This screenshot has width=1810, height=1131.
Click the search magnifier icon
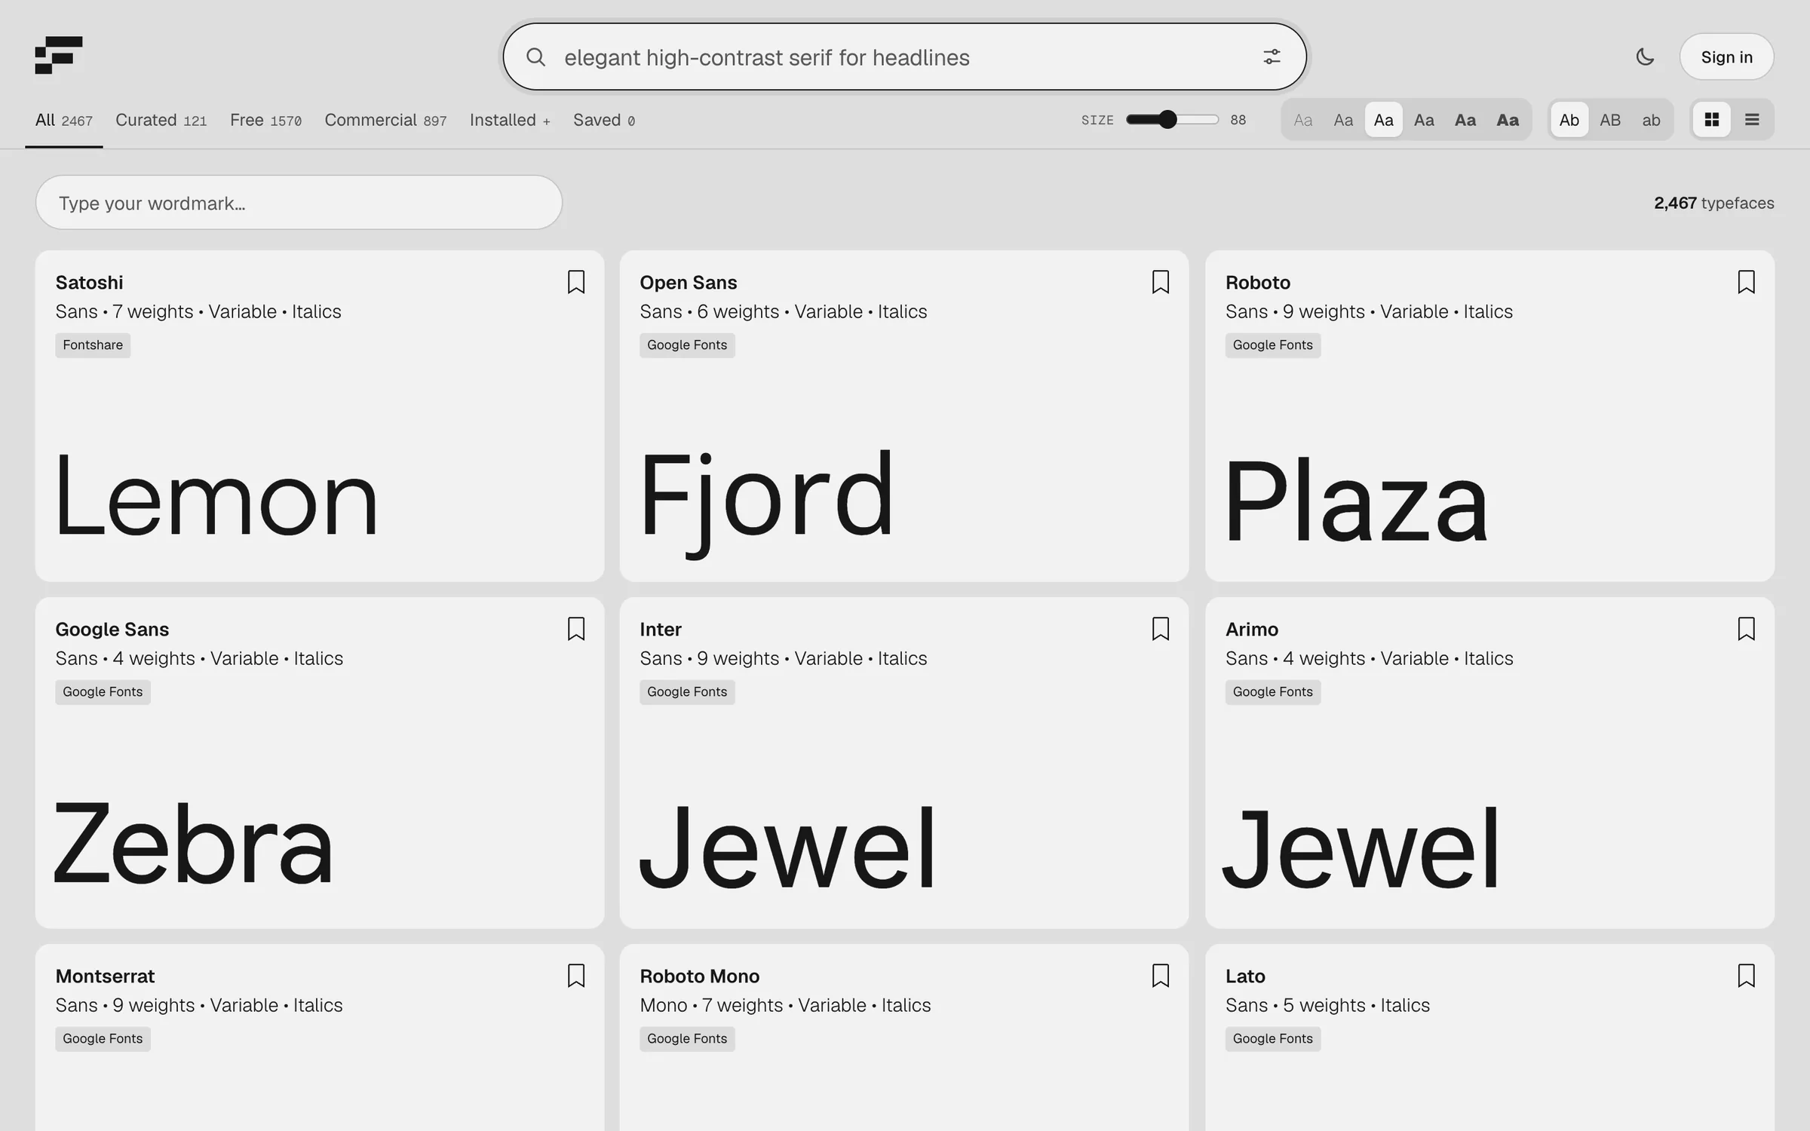click(535, 57)
